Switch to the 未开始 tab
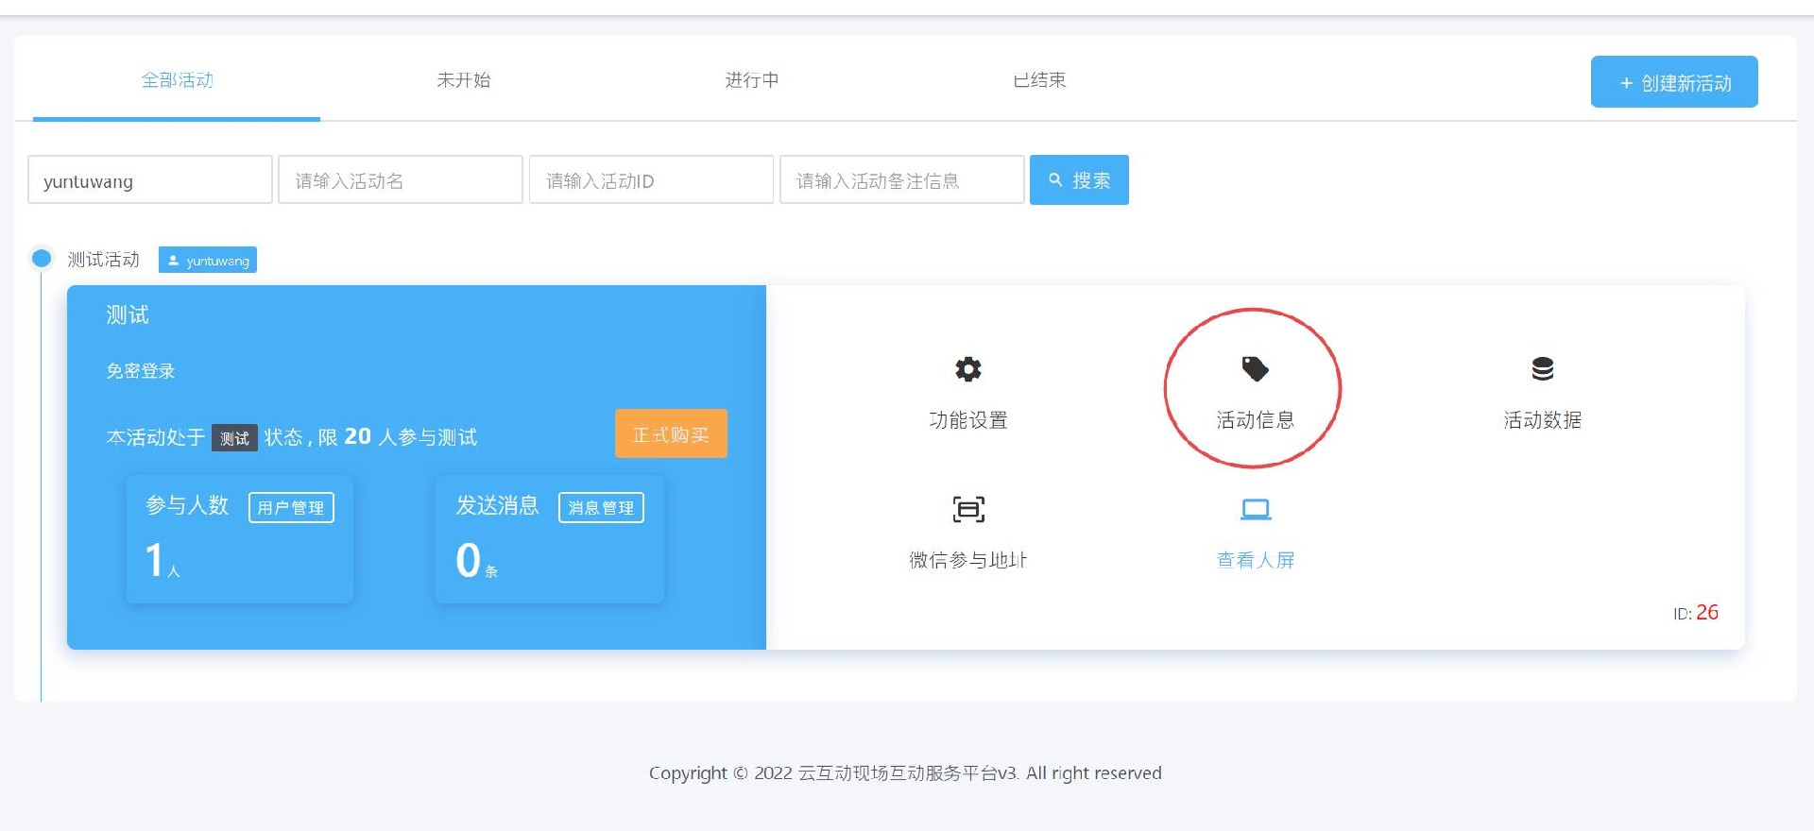The image size is (1814, 831). tap(464, 80)
